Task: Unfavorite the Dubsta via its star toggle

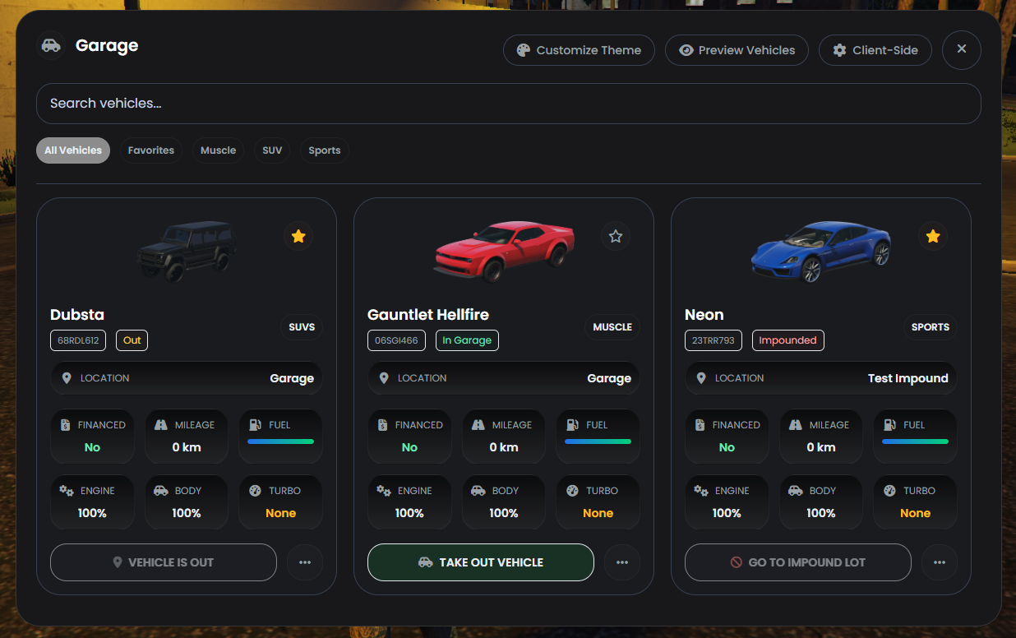Action: [298, 236]
